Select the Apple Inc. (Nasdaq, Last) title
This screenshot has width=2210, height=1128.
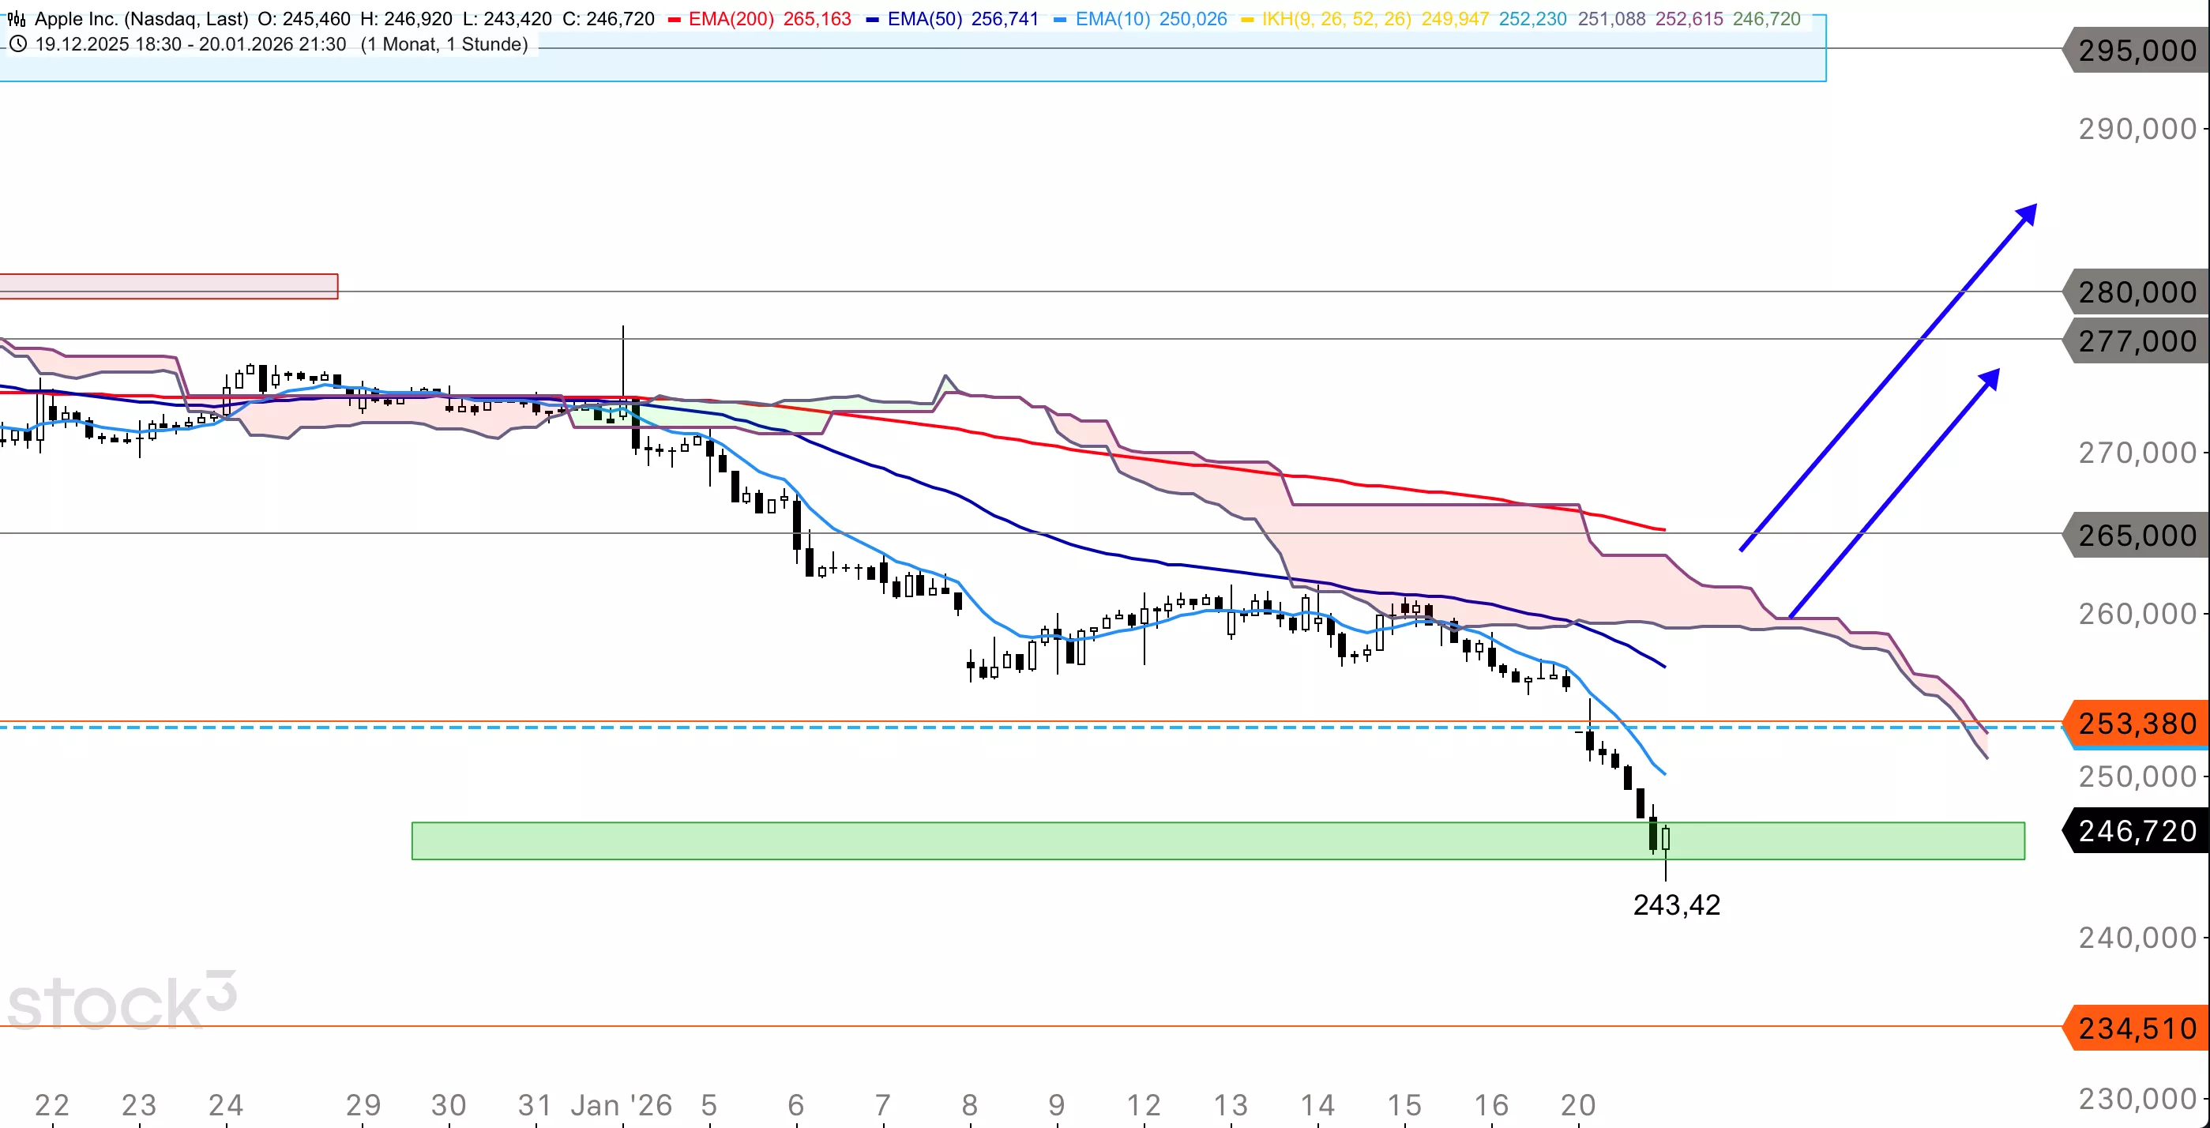coord(141,19)
